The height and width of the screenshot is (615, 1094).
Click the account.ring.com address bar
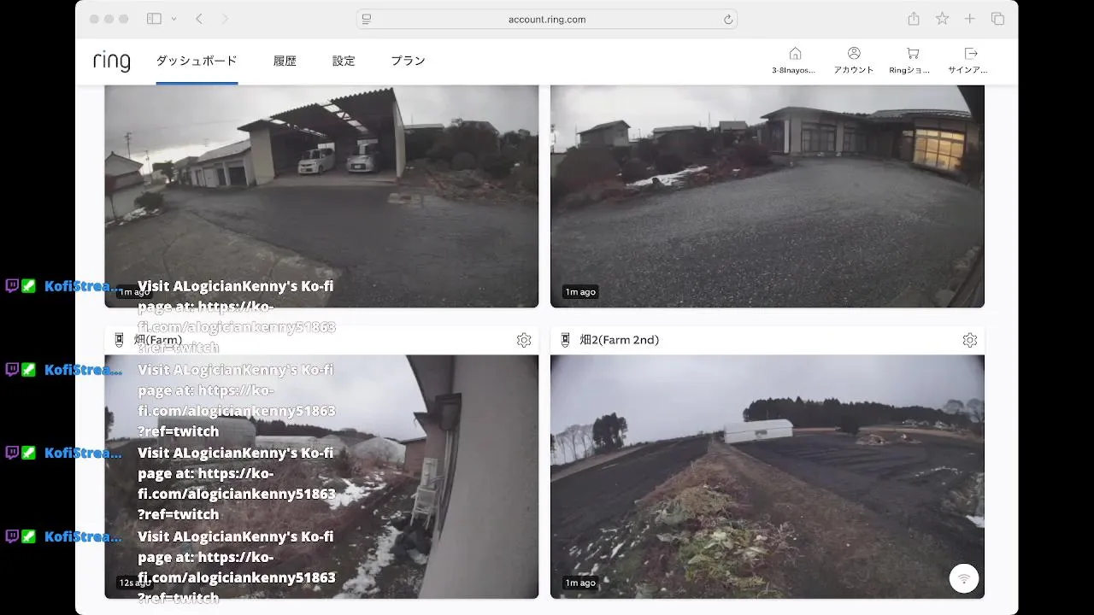coord(547,19)
